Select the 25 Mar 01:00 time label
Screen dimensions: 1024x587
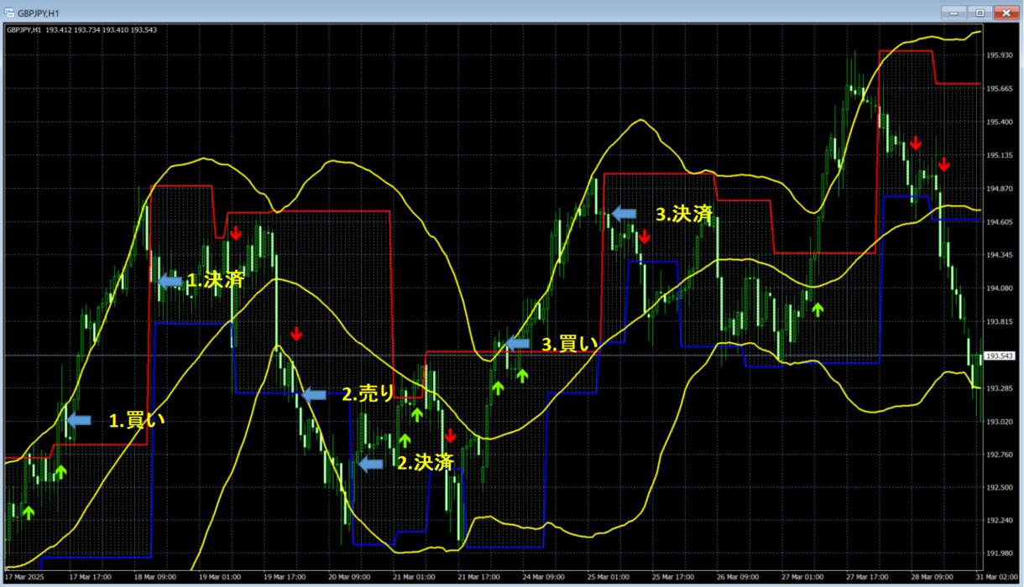pos(608,578)
